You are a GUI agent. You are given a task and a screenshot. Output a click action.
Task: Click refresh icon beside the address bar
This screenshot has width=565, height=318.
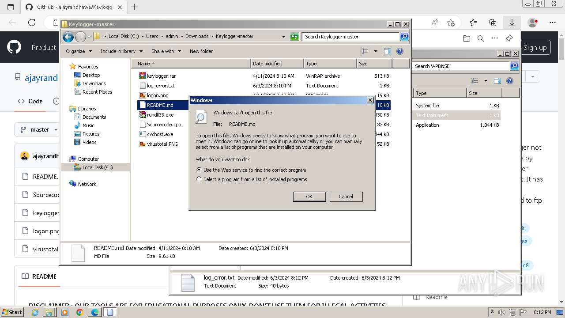(x=294, y=37)
